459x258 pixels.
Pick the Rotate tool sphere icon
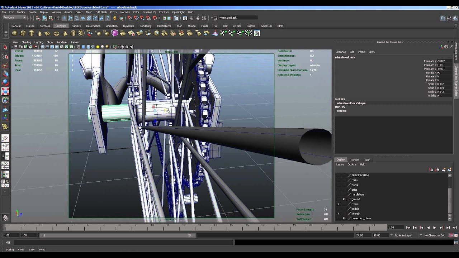(x=5, y=82)
